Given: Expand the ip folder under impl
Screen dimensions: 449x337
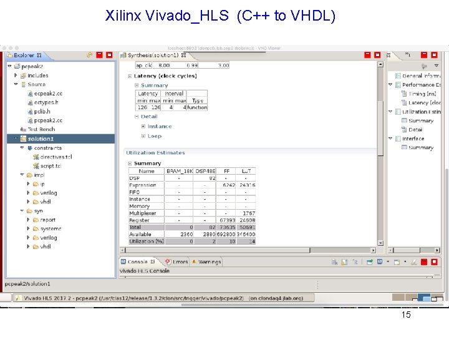Looking at the screenshot, I should click(28, 183).
